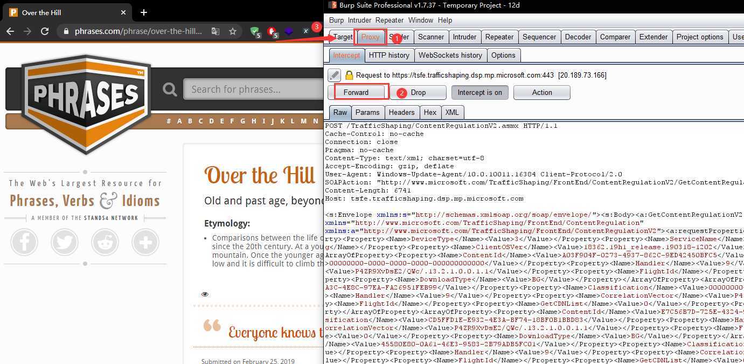Switch to the Project options tab
Image resolution: width=744 pixels, height=364 pixels.
click(x=700, y=37)
